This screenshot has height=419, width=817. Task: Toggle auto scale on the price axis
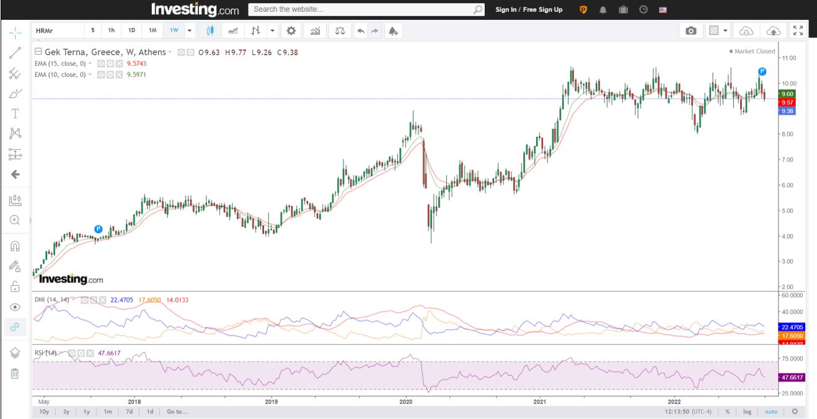(771, 412)
